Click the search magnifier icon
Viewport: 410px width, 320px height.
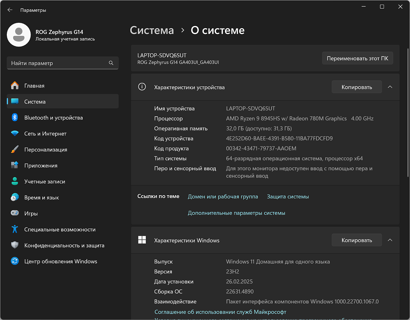(111, 63)
